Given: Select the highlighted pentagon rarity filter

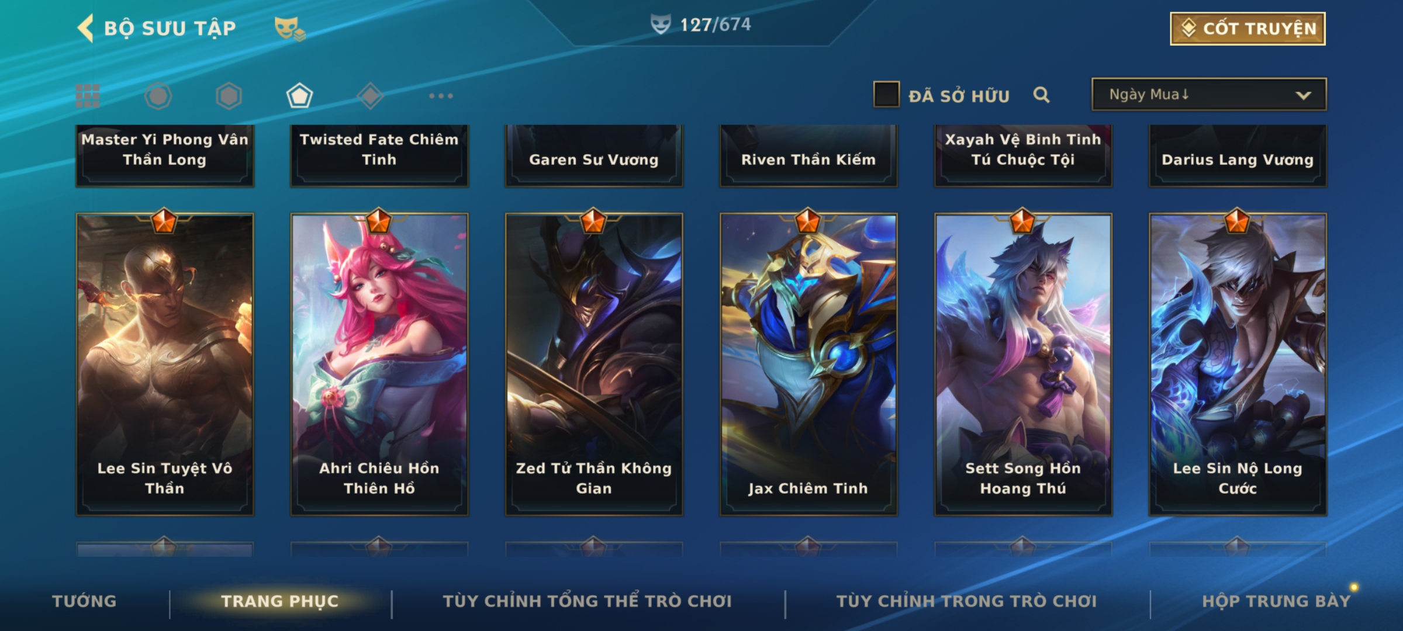Looking at the screenshot, I should click(x=299, y=96).
